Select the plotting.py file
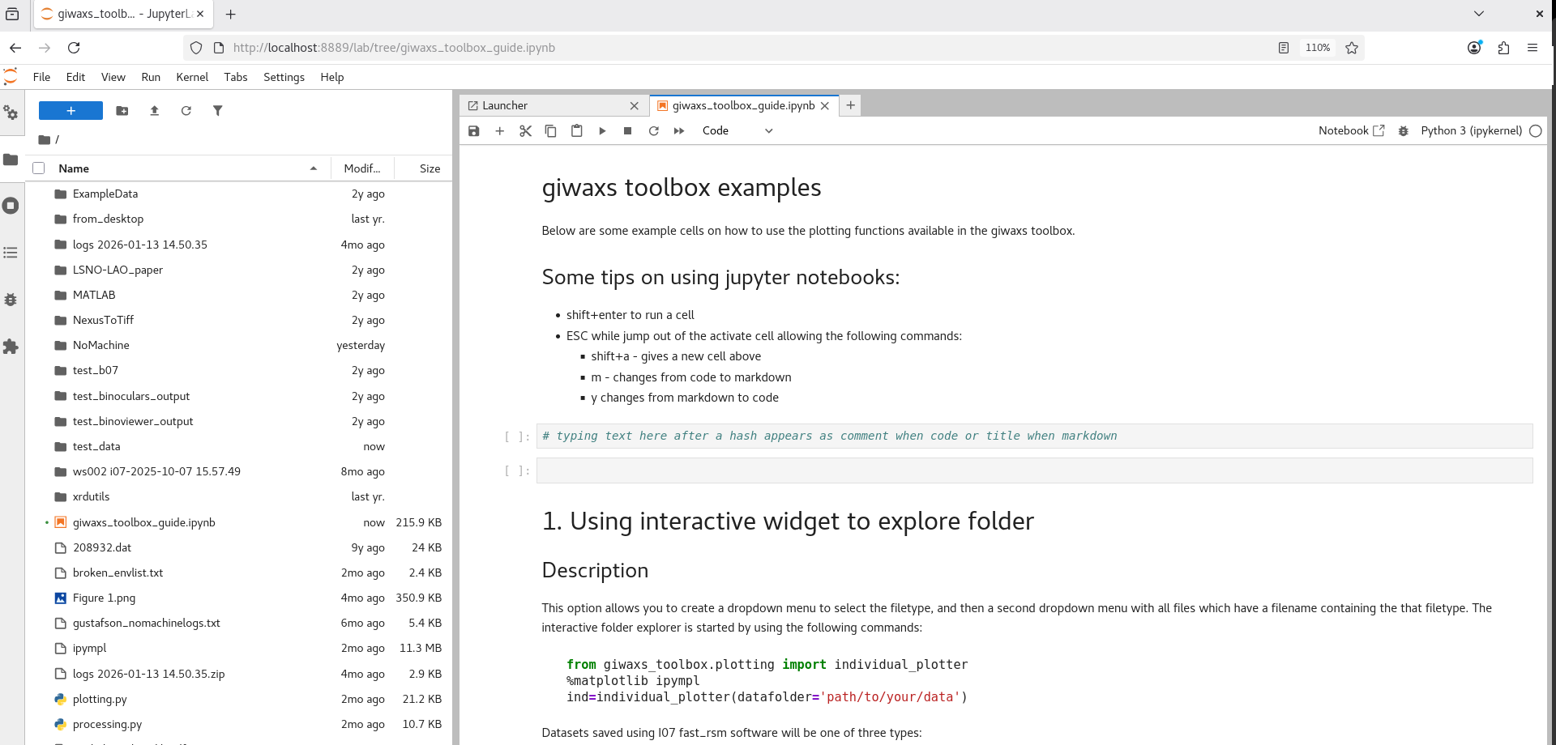This screenshot has height=745, width=1556. (238, 699)
